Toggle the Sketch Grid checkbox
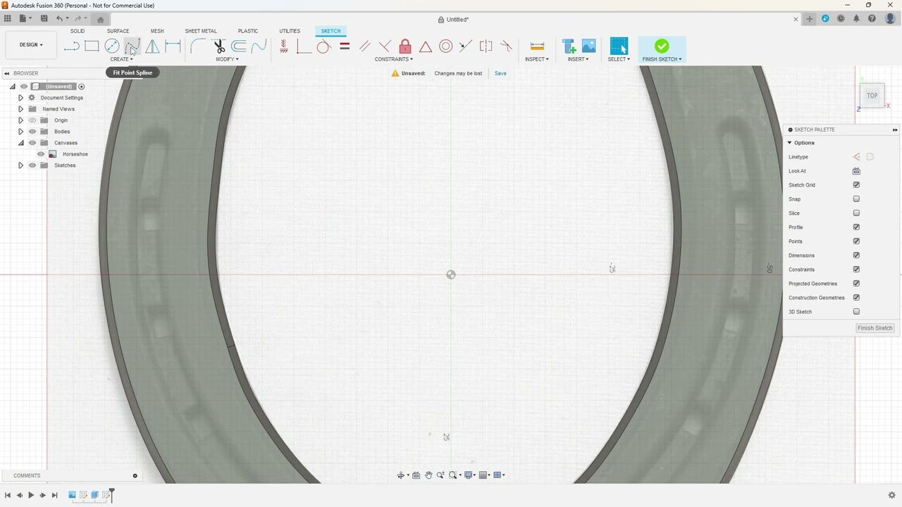902x507 pixels. click(856, 185)
